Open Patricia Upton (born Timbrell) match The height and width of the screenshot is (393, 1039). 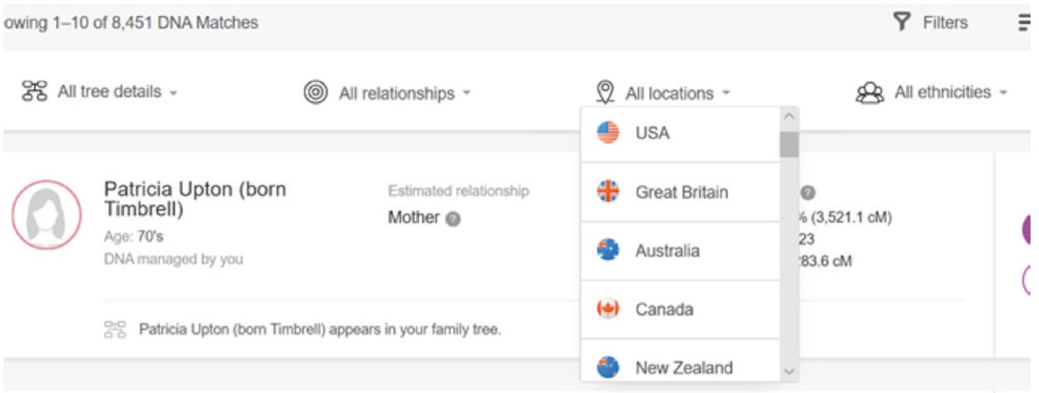[194, 199]
